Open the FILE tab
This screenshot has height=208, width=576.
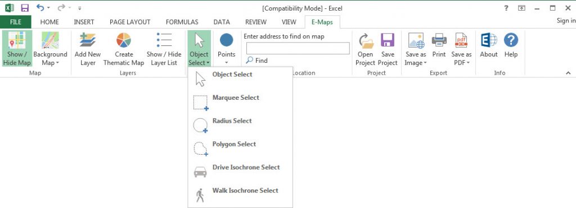point(15,22)
